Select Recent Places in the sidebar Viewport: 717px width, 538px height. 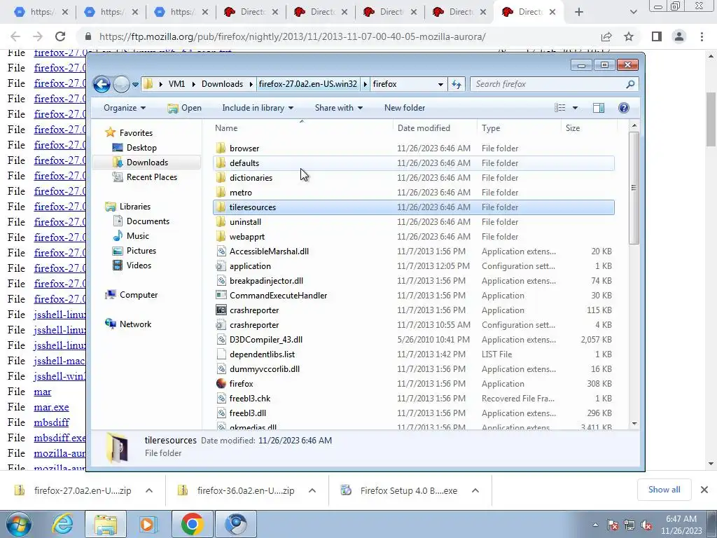[151, 177]
